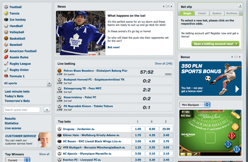
Task: Click the Rugby Union icon
Action: click(x=6, y=70)
